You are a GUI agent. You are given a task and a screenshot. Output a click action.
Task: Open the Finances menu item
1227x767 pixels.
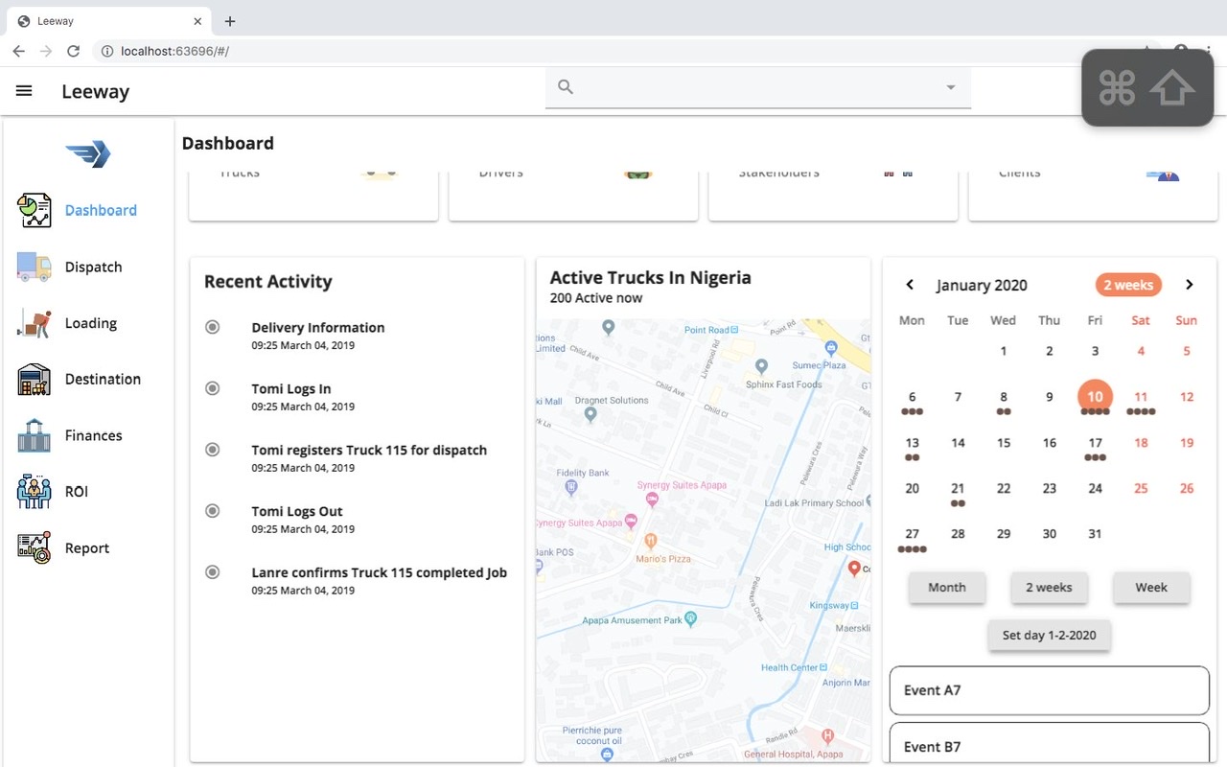point(93,435)
